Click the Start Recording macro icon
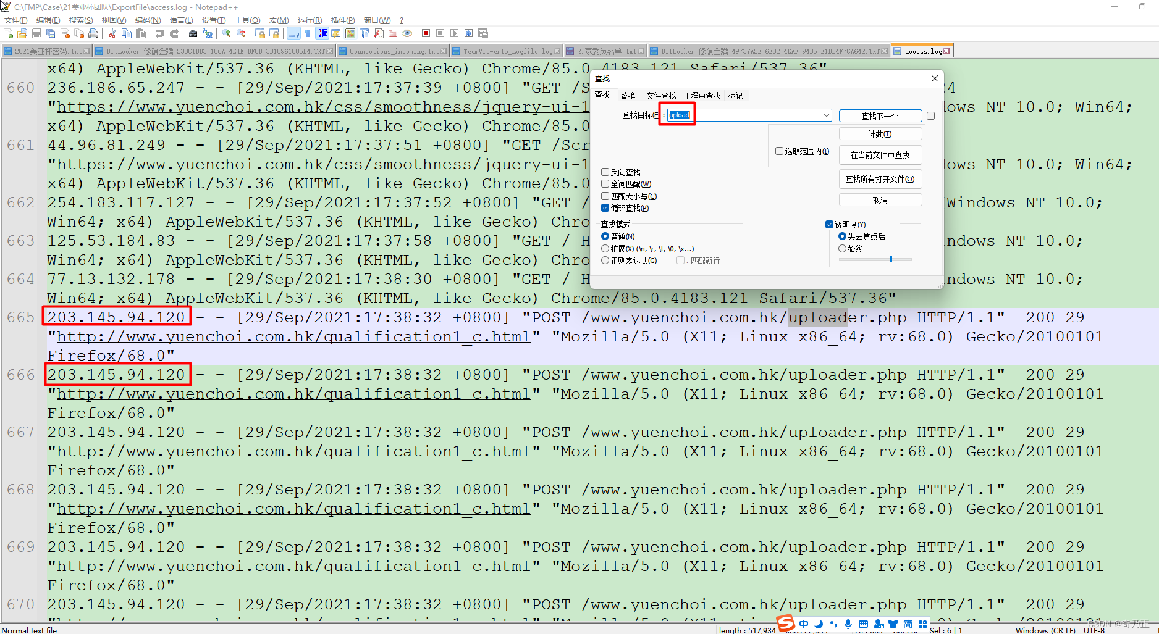This screenshot has height=634, width=1159. tap(426, 33)
